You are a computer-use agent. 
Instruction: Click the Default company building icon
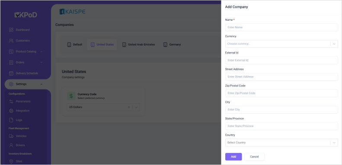(x=69, y=44)
